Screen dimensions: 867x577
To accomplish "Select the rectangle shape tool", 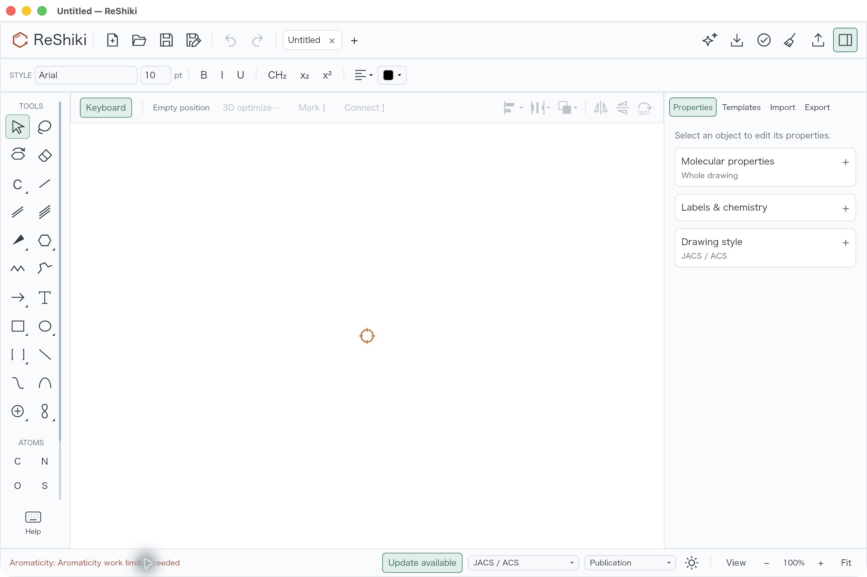I will (18, 326).
